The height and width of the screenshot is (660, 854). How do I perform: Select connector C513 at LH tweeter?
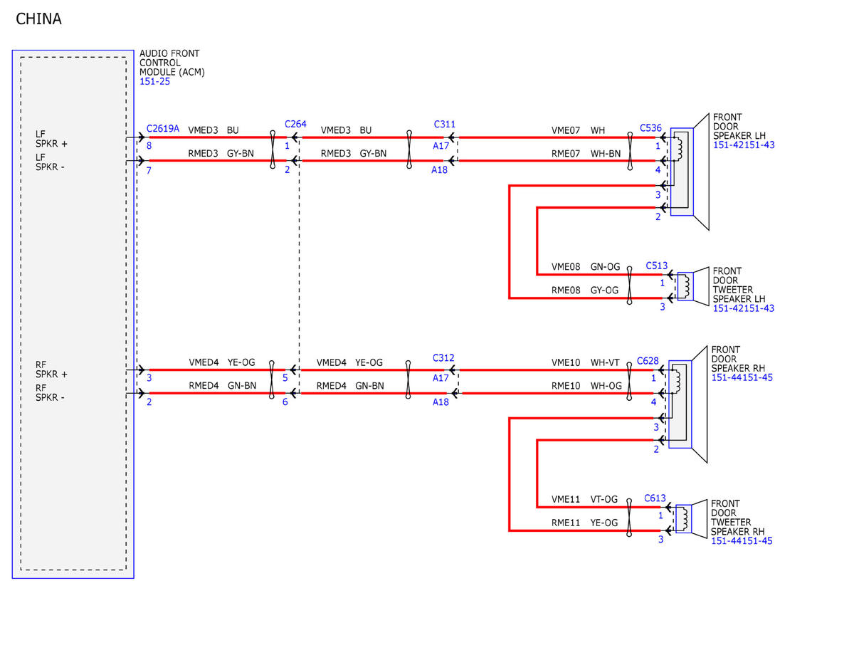pyautogui.click(x=657, y=266)
